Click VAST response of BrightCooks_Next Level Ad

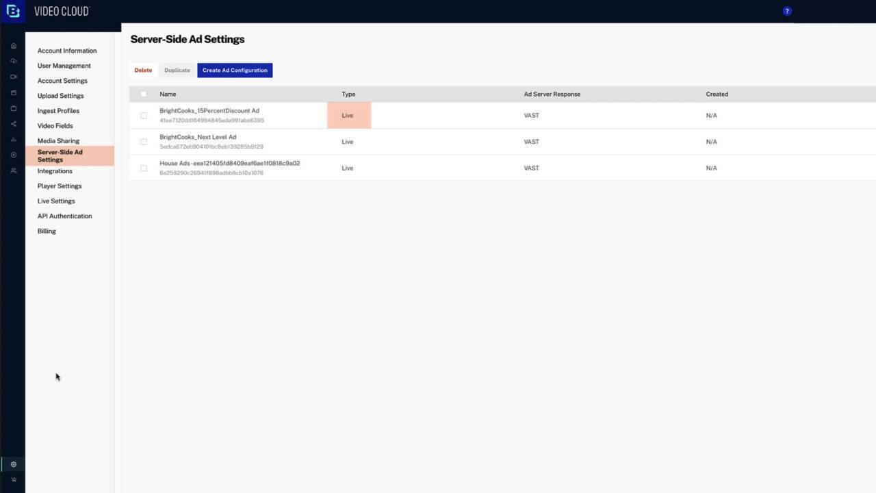coord(531,142)
